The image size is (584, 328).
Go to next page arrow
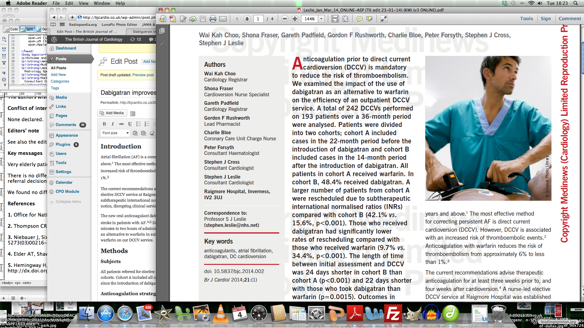(x=247, y=19)
